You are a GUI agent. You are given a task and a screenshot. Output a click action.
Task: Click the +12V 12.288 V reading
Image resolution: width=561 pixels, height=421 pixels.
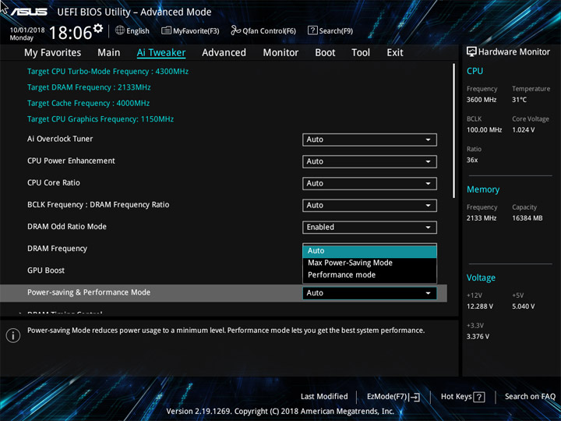tap(479, 306)
